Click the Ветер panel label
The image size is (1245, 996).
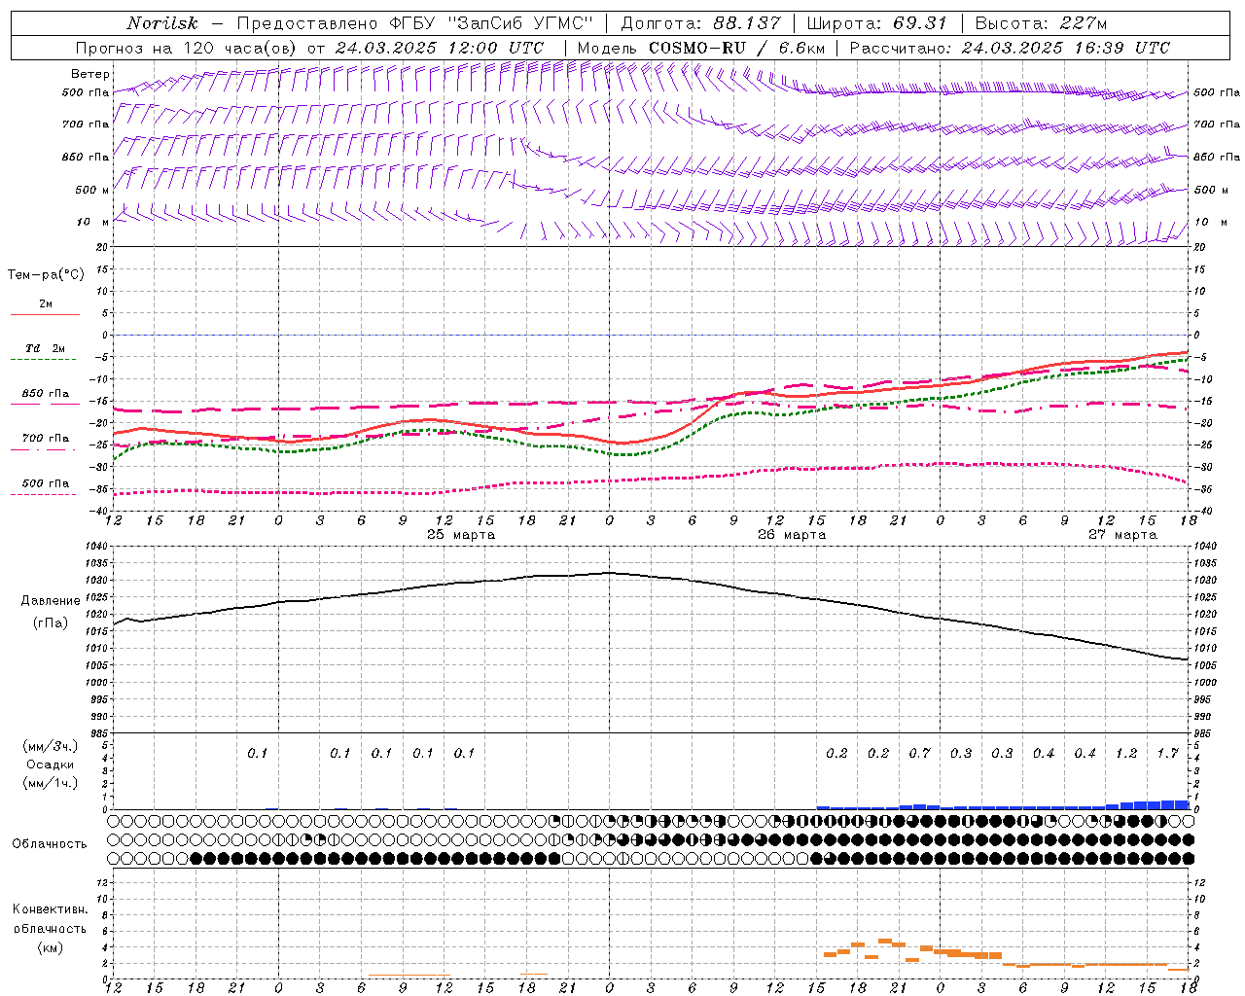[90, 74]
